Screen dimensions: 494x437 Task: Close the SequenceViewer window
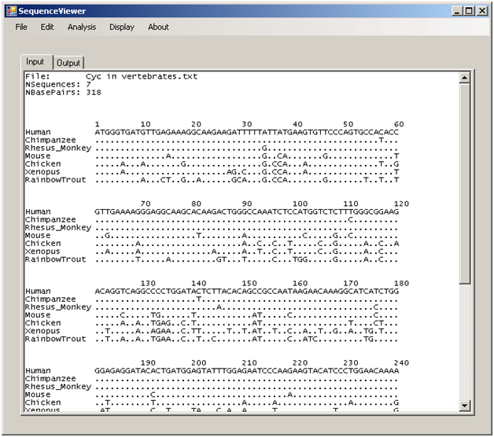pyautogui.click(x=483, y=11)
